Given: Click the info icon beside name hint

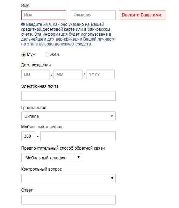Looking at the screenshot, I should 23,24.
